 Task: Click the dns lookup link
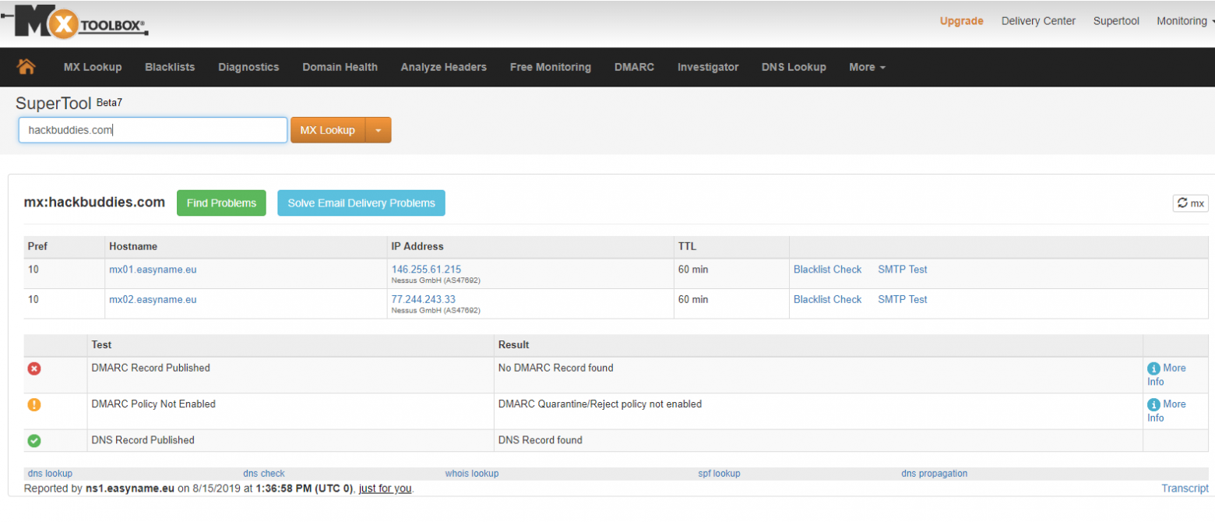[x=50, y=473]
